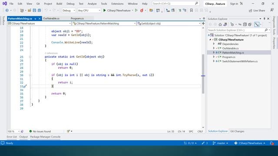This screenshot has width=278, height=156.
Task: Collapse the GetId method outline at line 25
Action: pyautogui.click(x=30, y=57)
